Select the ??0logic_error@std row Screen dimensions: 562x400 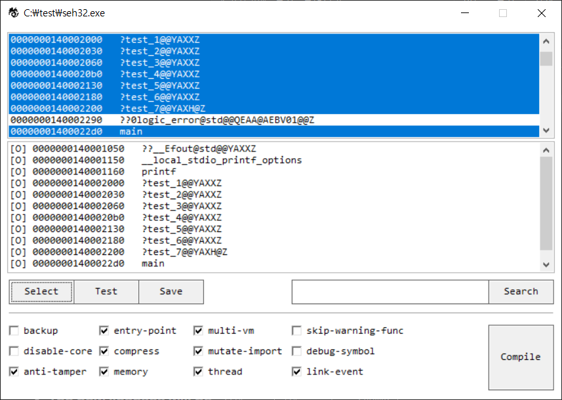click(x=274, y=120)
